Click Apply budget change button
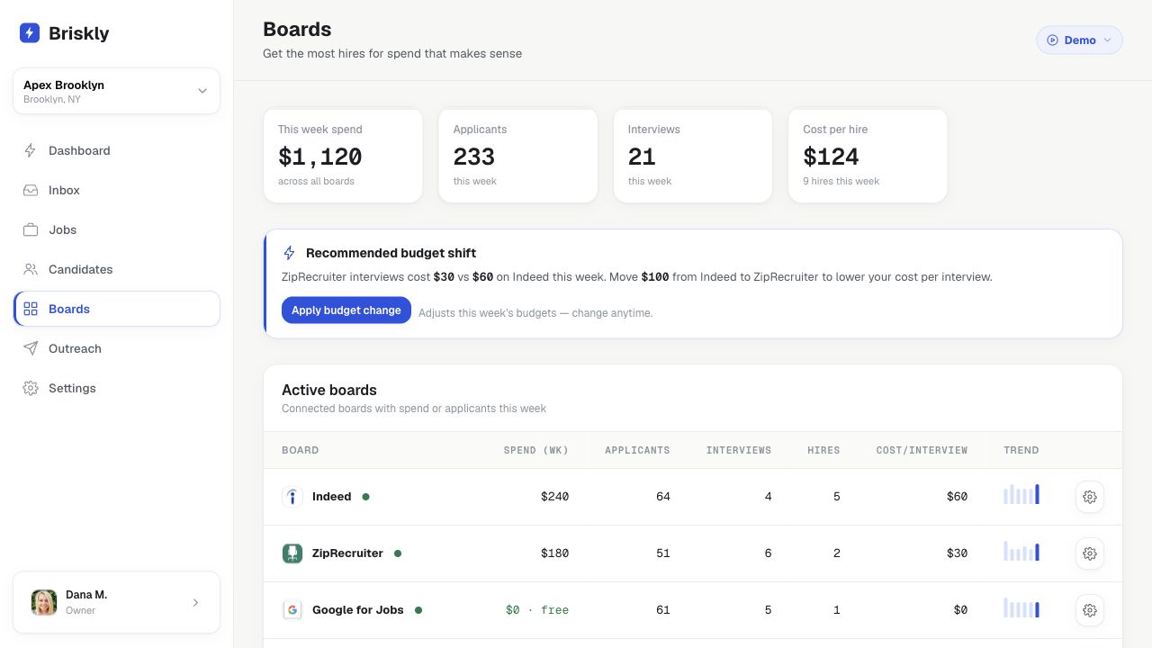Image resolution: width=1152 pixels, height=648 pixels. click(x=346, y=310)
